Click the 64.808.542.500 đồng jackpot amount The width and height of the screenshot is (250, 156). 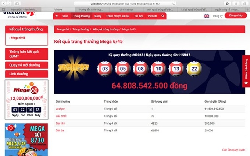pyautogui.click(x=150, y=86)
